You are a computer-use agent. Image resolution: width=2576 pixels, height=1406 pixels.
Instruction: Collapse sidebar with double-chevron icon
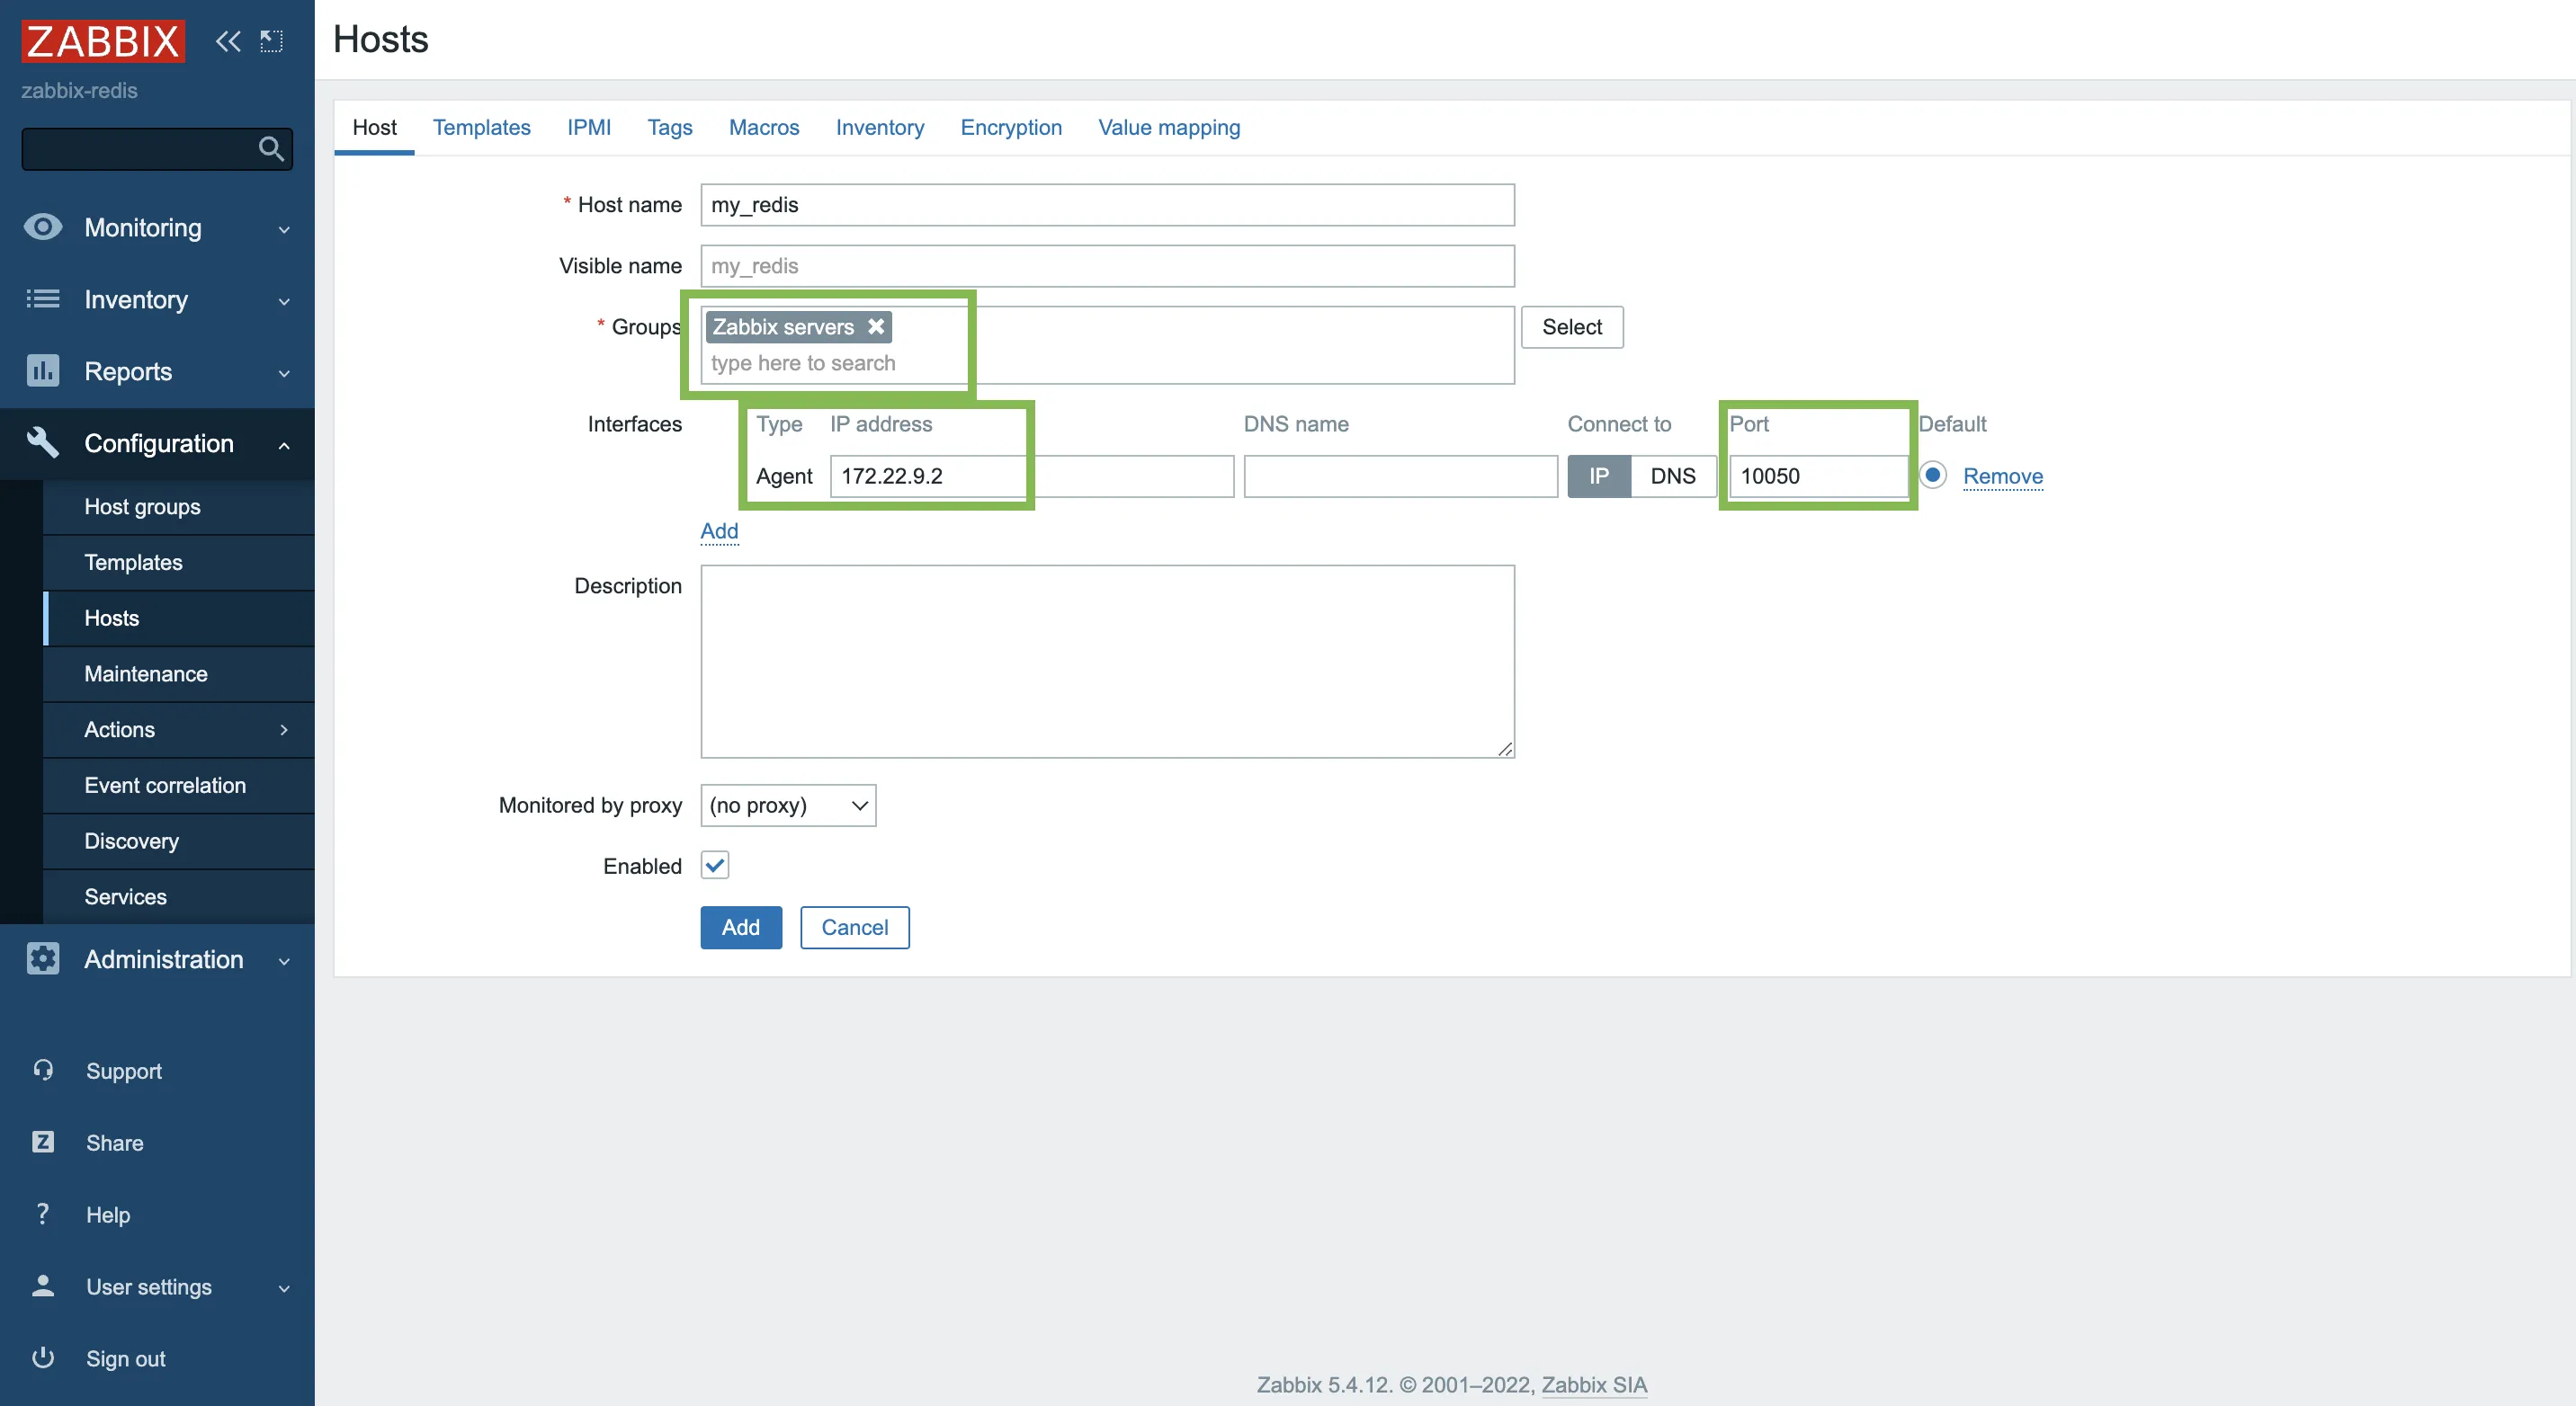click(228, 41)
